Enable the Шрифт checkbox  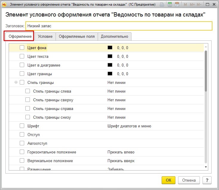pos(22,126)
